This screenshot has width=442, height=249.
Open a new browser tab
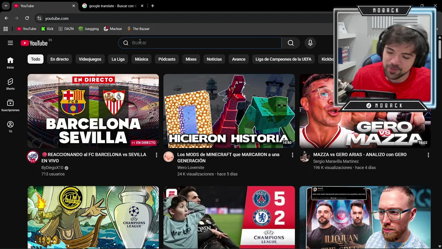[152, 6]
